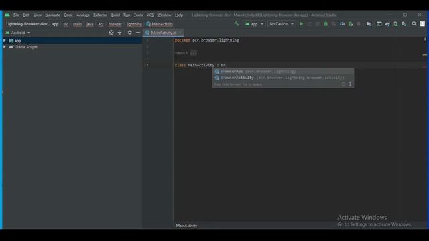Open Search Everywhere magnifier icon
429x241 pixels.
(x=414, y=24)
